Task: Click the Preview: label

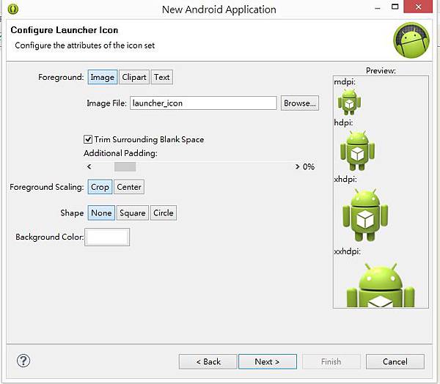Action: click(x=381, y=70)
